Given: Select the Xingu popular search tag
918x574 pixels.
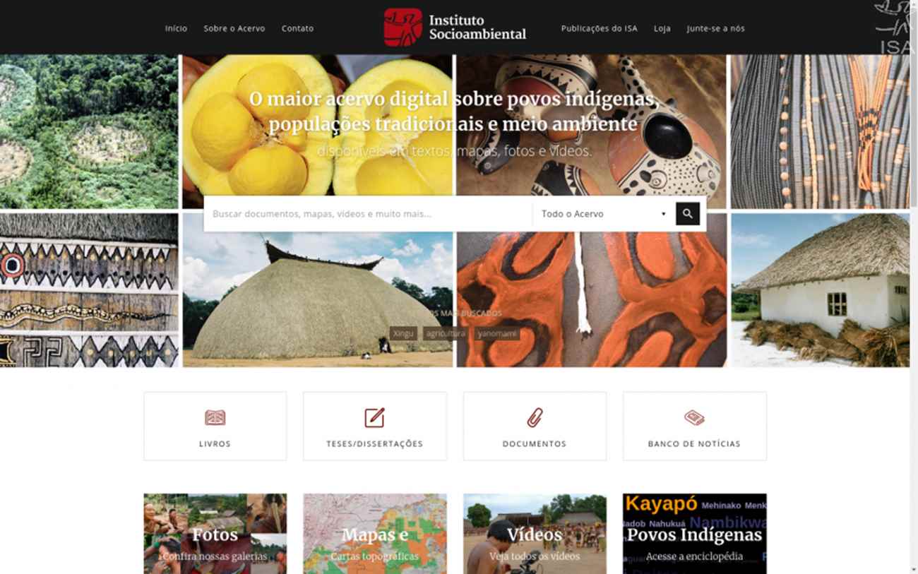Looking at the screenshot, I should click(403, 333).
